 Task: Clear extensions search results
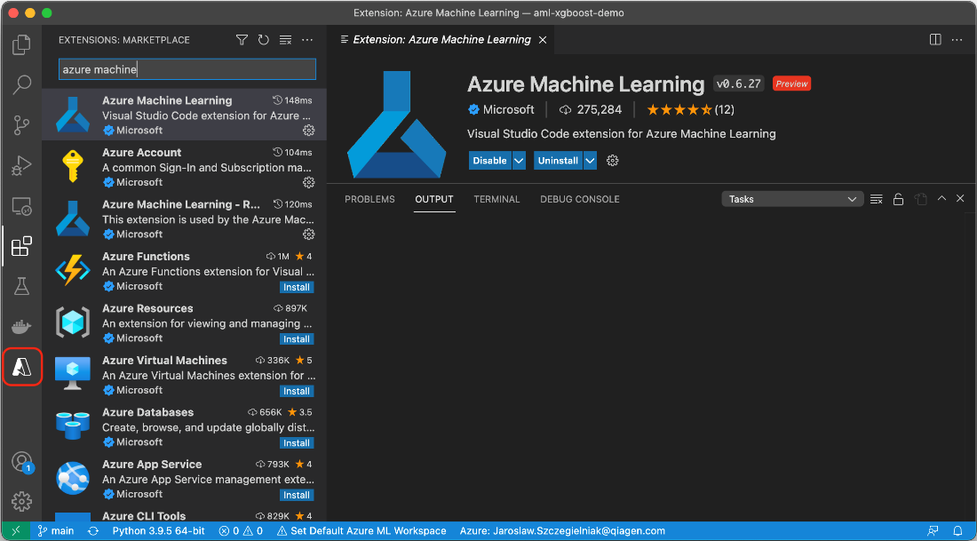tap(285, 40)
